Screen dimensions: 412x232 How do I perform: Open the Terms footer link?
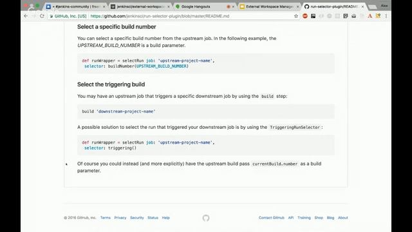pos(106,218)
